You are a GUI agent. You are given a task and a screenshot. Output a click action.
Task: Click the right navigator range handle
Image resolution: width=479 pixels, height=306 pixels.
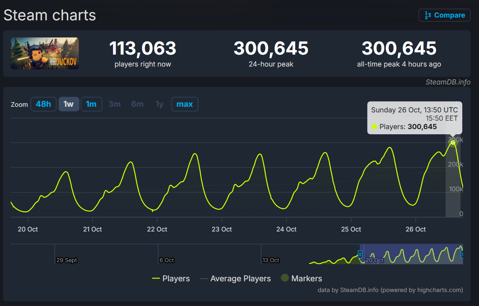462,254
